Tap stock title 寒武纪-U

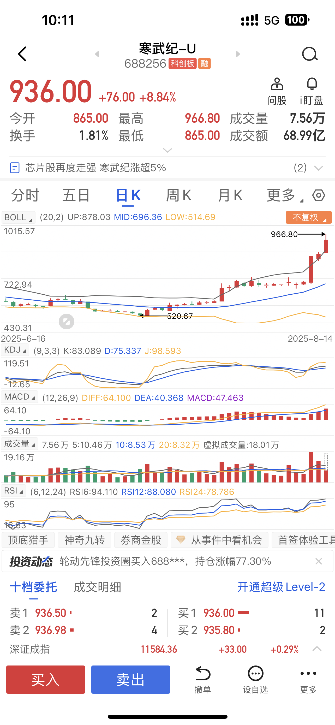[x=167, y=48]
